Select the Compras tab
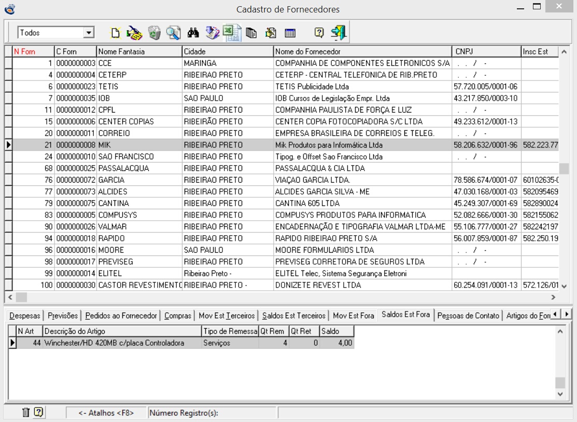577x422 pixels. (x=178, y=316)
